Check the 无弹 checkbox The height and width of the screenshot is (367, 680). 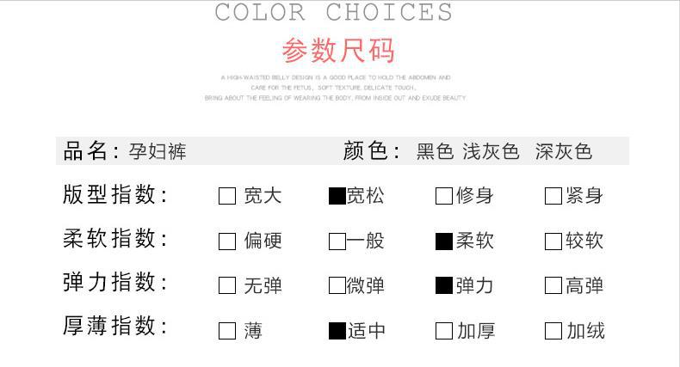pos(227,286)
